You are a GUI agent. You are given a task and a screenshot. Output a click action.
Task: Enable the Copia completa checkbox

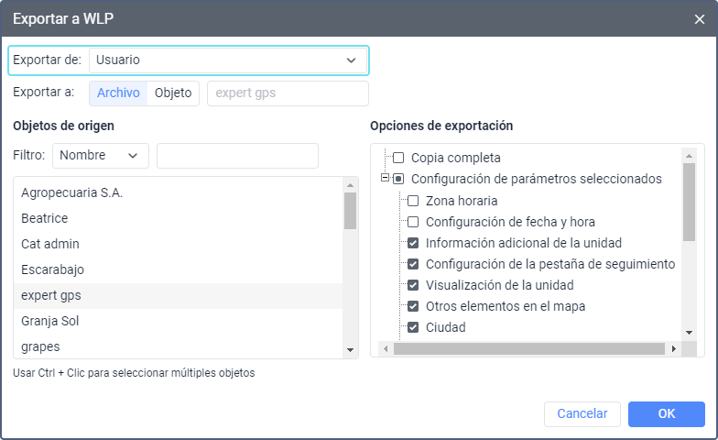398,158
